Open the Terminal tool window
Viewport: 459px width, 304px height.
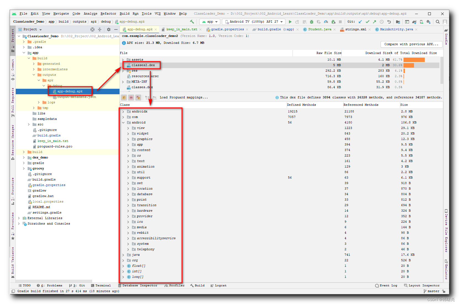pyautogui.click(x=101, y=286)
